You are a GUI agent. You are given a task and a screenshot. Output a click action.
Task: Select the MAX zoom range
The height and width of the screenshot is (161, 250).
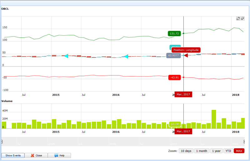coord(239,151)
